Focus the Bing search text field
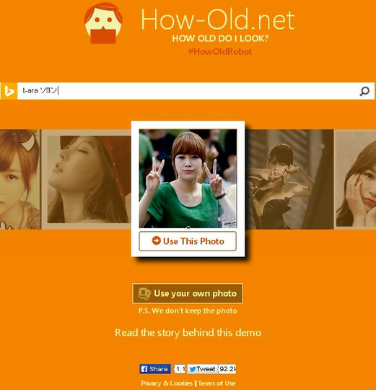The image size is (376, 390). pos(188,91)
